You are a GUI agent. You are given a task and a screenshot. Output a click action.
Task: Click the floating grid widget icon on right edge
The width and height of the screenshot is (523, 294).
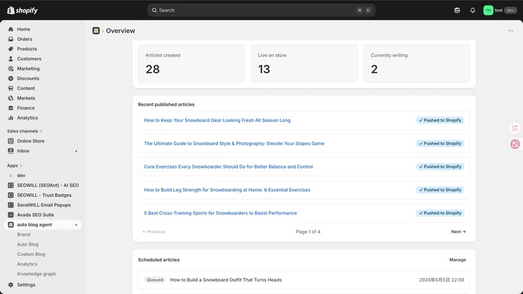[x=515, y=128]
